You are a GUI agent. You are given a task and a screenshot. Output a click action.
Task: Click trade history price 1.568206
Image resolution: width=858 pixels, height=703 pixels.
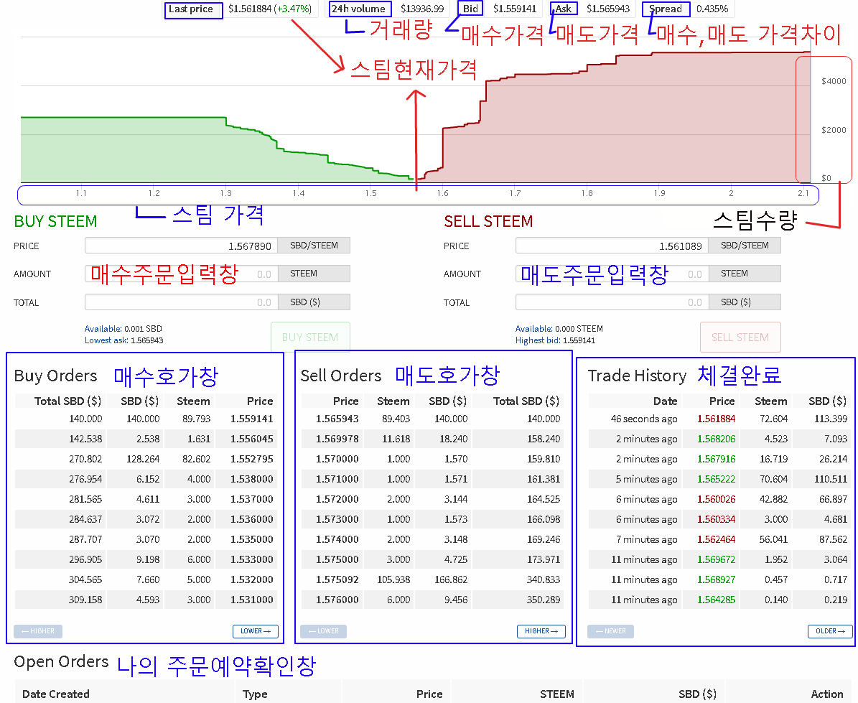pyautogui.click(x=717, y=439)
